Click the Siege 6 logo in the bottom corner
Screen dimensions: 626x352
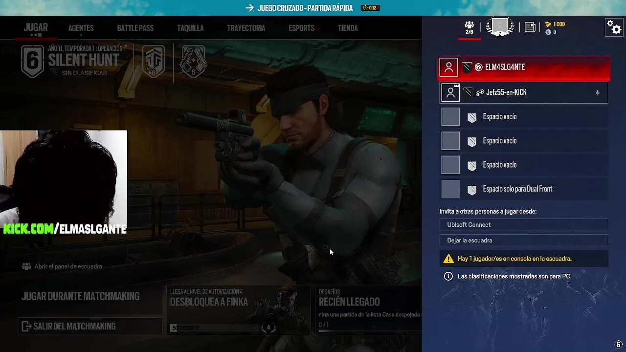tap(619, 345)
